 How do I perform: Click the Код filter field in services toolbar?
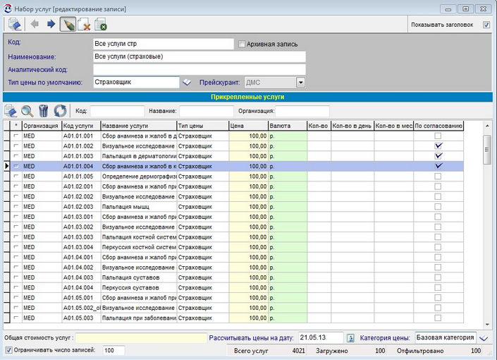click(x=117, y=111)
